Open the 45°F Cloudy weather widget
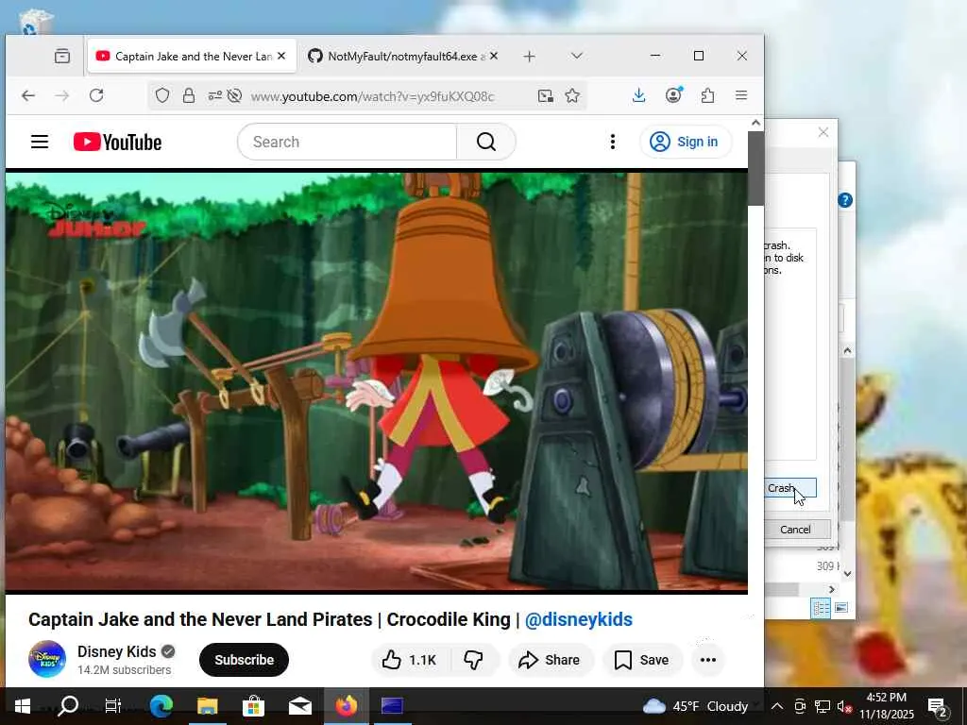Viewport: 967px width, 725px height. [x=695, y=706]
